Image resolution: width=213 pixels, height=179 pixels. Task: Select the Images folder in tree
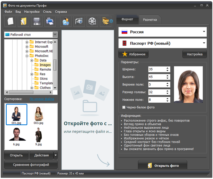pyautogui.click(x=45, y=65)
